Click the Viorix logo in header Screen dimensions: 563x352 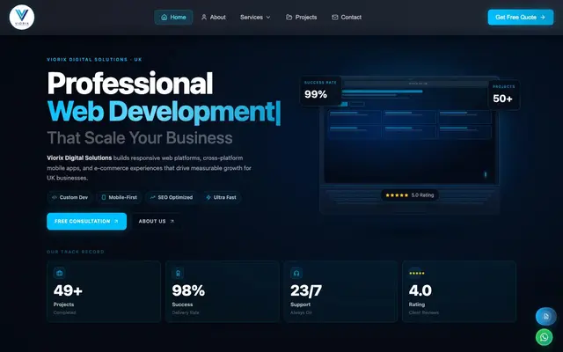(22, 17)
